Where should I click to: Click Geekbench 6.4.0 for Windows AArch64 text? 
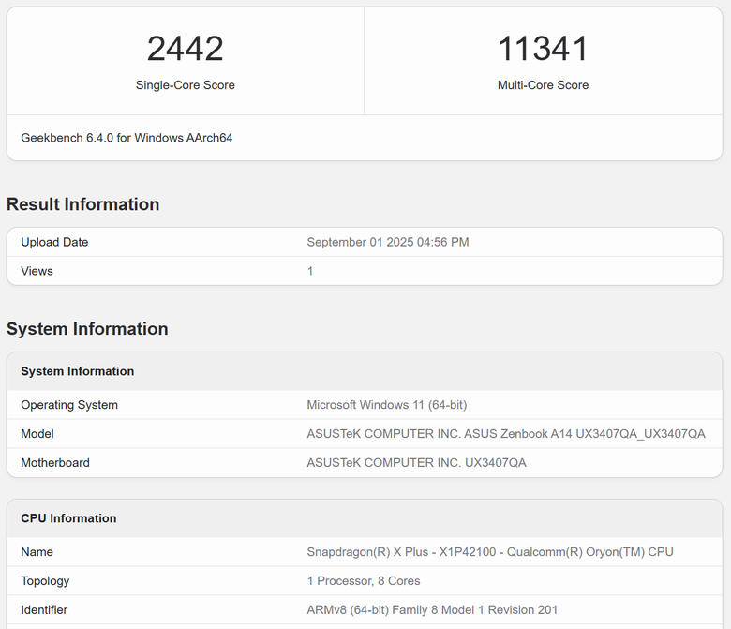pyautogui.click(x=127, y=138)
